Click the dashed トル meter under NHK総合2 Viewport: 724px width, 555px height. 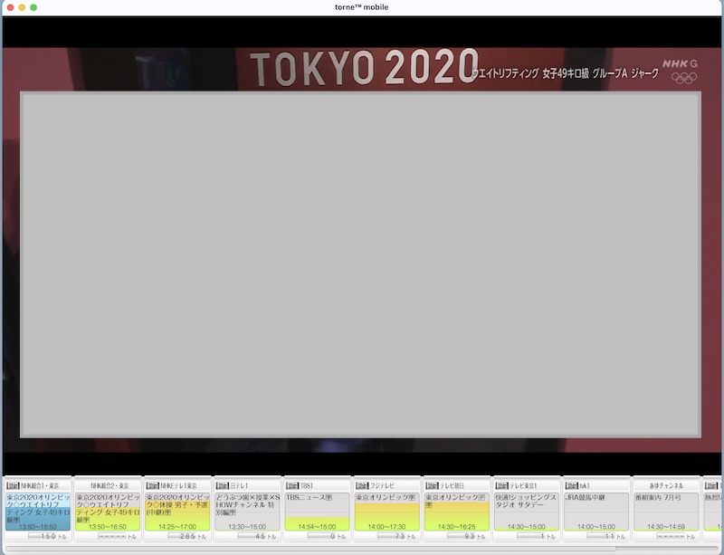[x=117, y=536]
